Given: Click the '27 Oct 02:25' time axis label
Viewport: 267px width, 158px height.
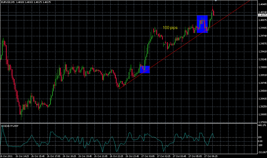Looking at the screenshot, I should tap(164, 156).
